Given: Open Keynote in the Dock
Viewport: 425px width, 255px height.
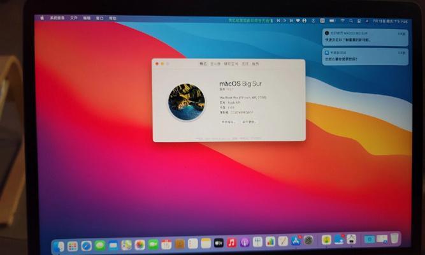Looking at the screenshot, I should (257, 242).
